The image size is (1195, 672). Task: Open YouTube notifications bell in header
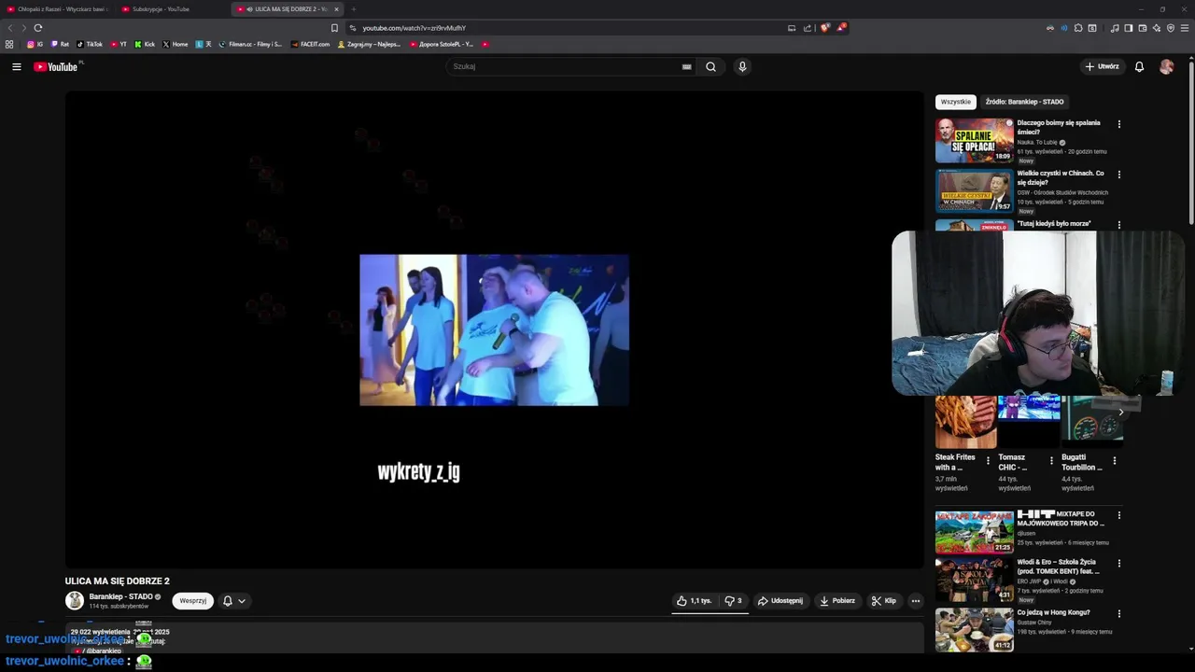[1139, 66]
